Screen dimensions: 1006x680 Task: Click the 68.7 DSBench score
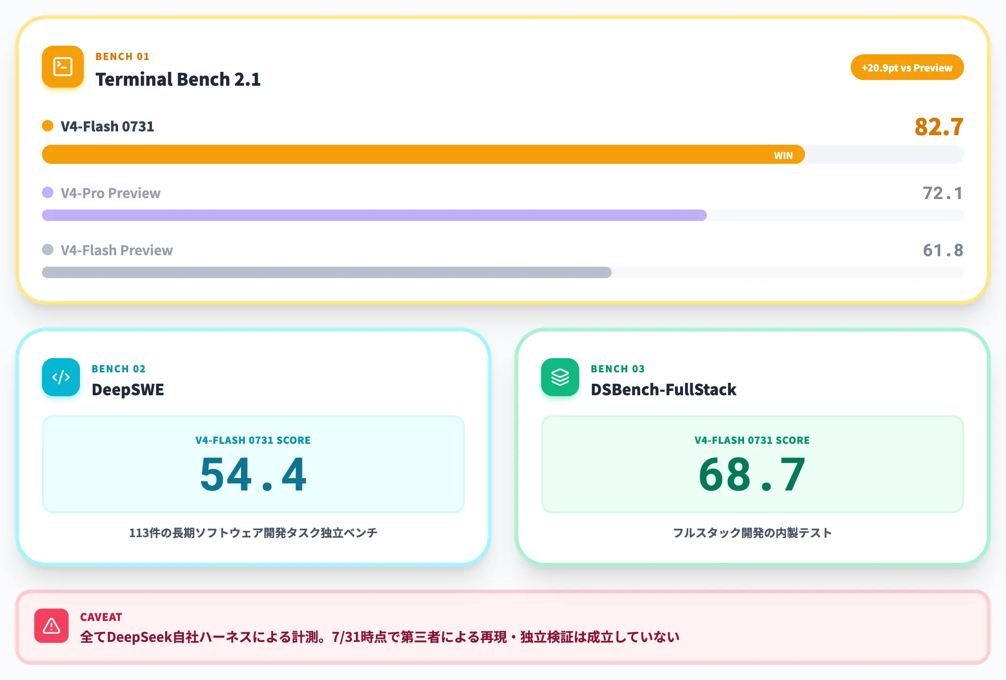click(752, 474)
